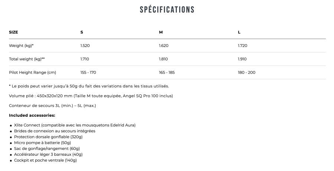334x171 pixels.
Task: Select the Micro pompe à batterie item
Action: click(42, 143)
